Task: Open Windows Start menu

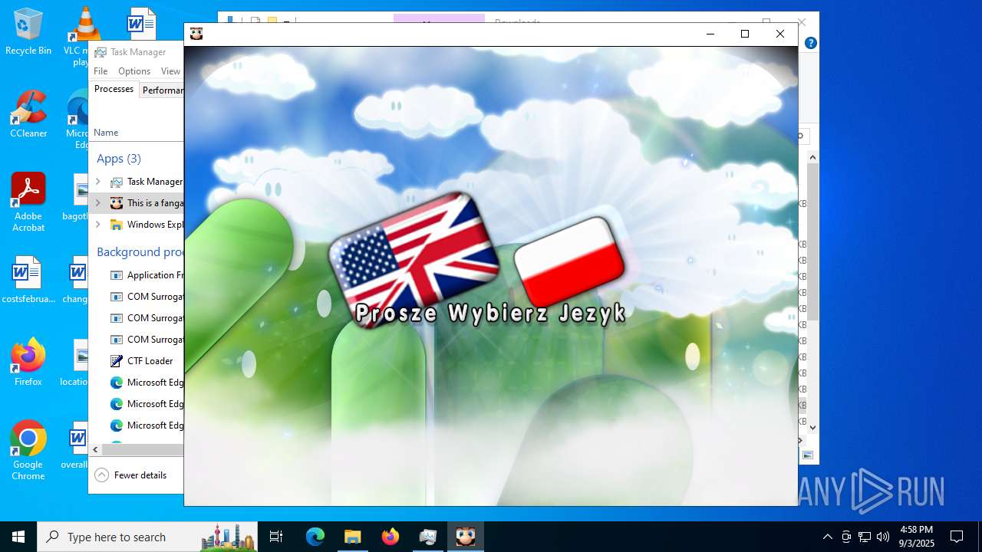Action: coord(18,537)
